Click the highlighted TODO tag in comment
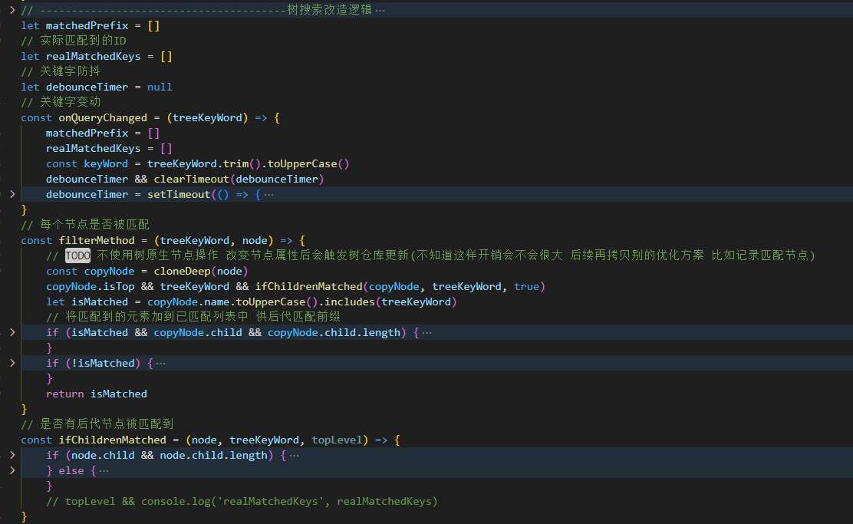 click(77, 255)
